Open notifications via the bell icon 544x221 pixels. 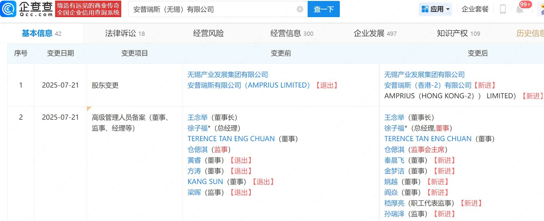(x=520, y=9)
